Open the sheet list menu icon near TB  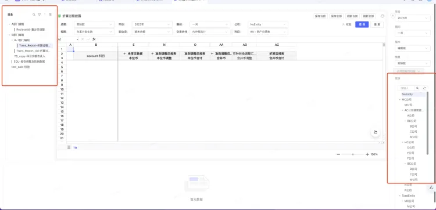click(69, 147)
